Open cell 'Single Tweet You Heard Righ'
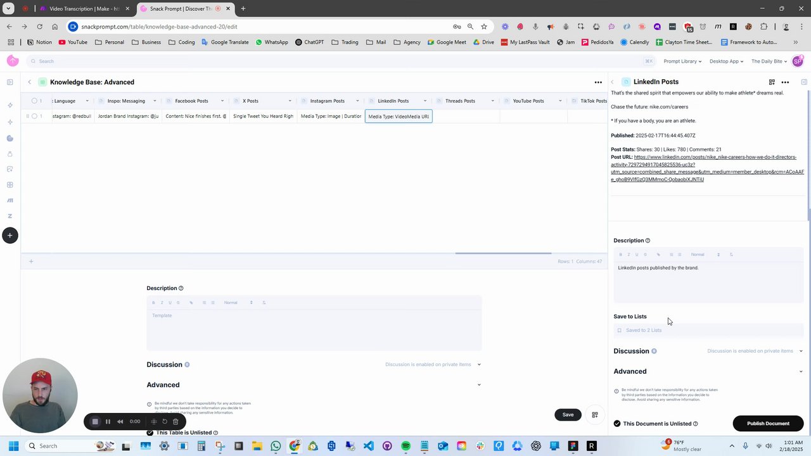This screenshot has height=456, width=811. [263, 117]
